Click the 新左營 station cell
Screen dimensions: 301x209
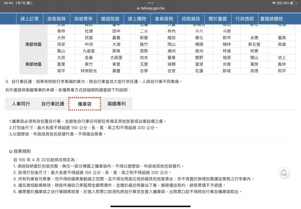click(x=254, y=44)
